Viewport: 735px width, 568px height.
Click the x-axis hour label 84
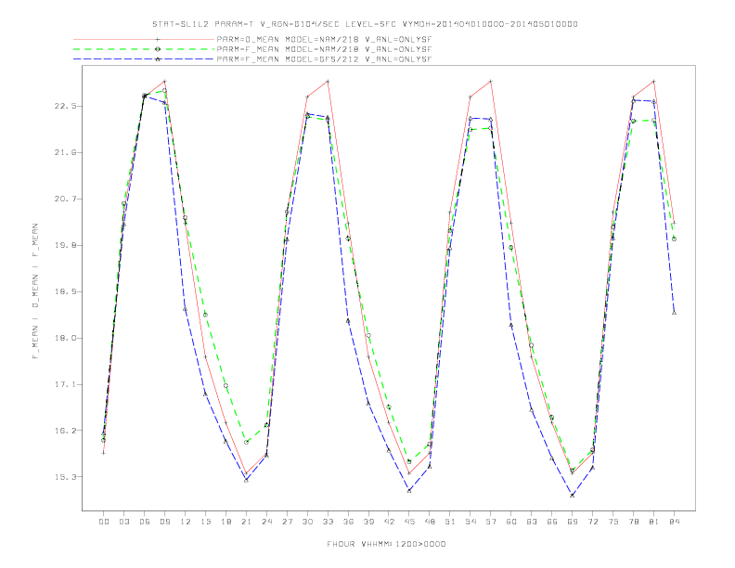coord(674,522)
